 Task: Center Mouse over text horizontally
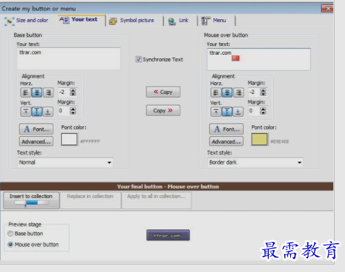pos(227,92)
